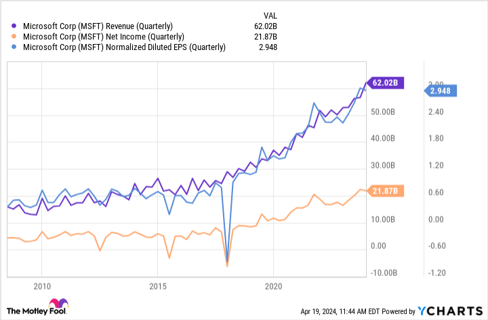Click the 50.00B left axis label

tap(385, 112)
